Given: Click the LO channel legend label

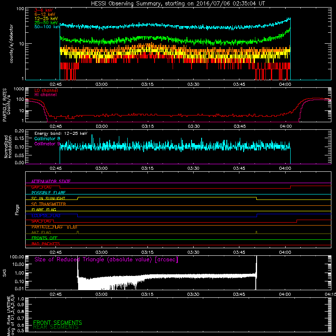Looking at the screenshot, I should [x=46, y=90].
